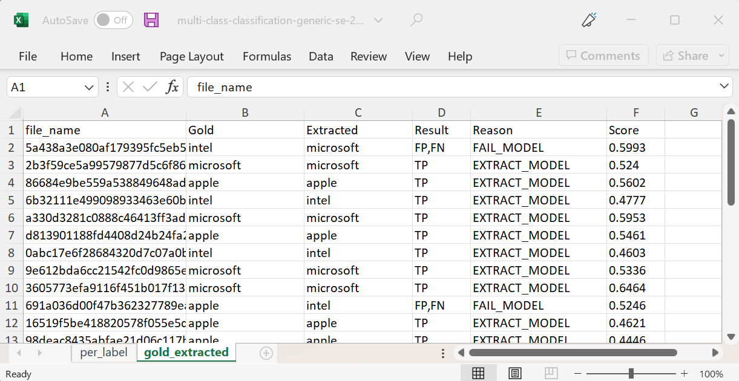Click the formula bar Enter checkmark icon
The height and width of the screenshot is (381, 739).
point(149,87)
